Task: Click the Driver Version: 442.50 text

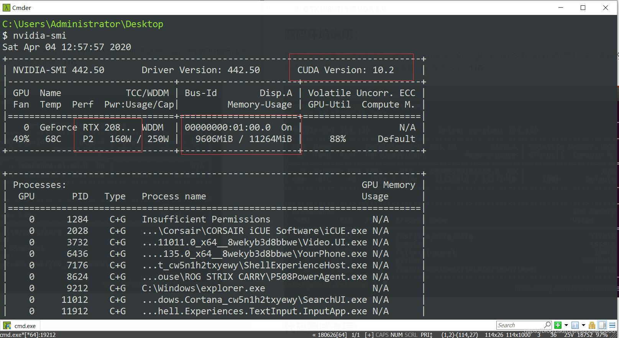Action: pyautogui.click(x=200, y=70)
